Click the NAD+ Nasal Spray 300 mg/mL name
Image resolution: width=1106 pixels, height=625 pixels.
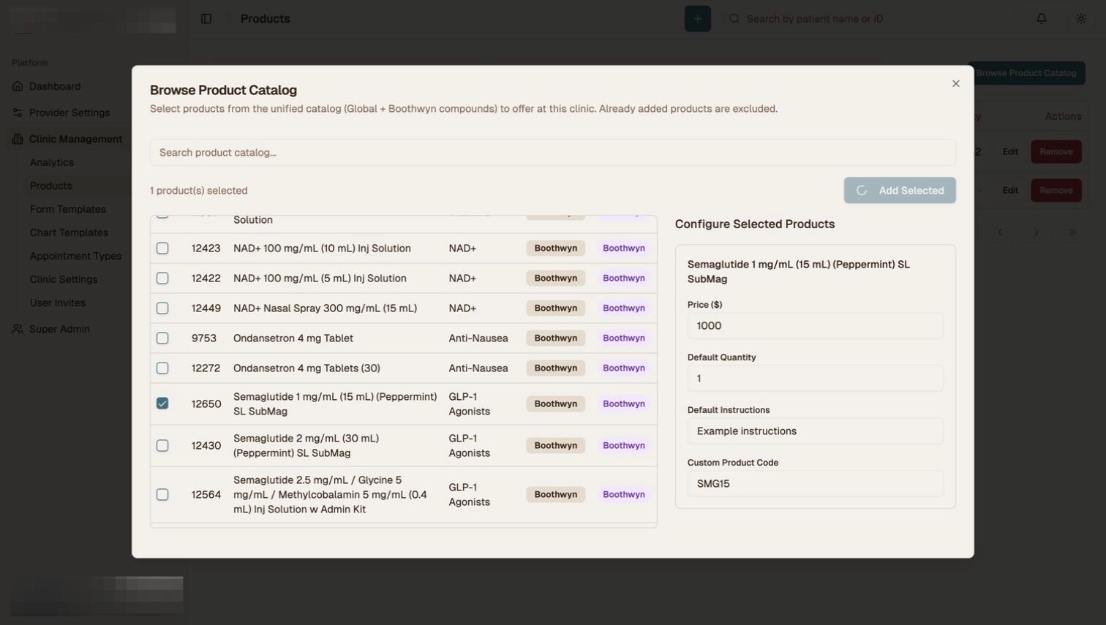coord(326,308)
